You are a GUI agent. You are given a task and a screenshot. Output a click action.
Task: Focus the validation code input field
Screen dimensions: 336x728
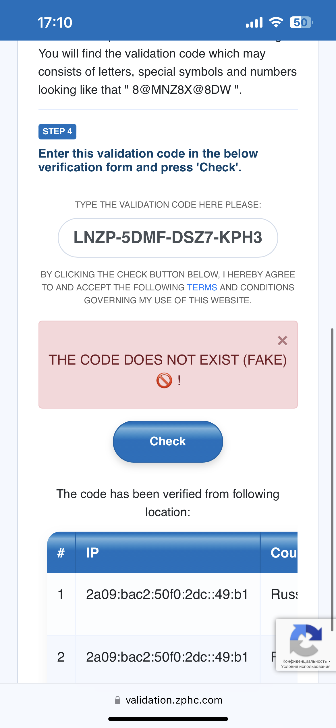[168, 238]
